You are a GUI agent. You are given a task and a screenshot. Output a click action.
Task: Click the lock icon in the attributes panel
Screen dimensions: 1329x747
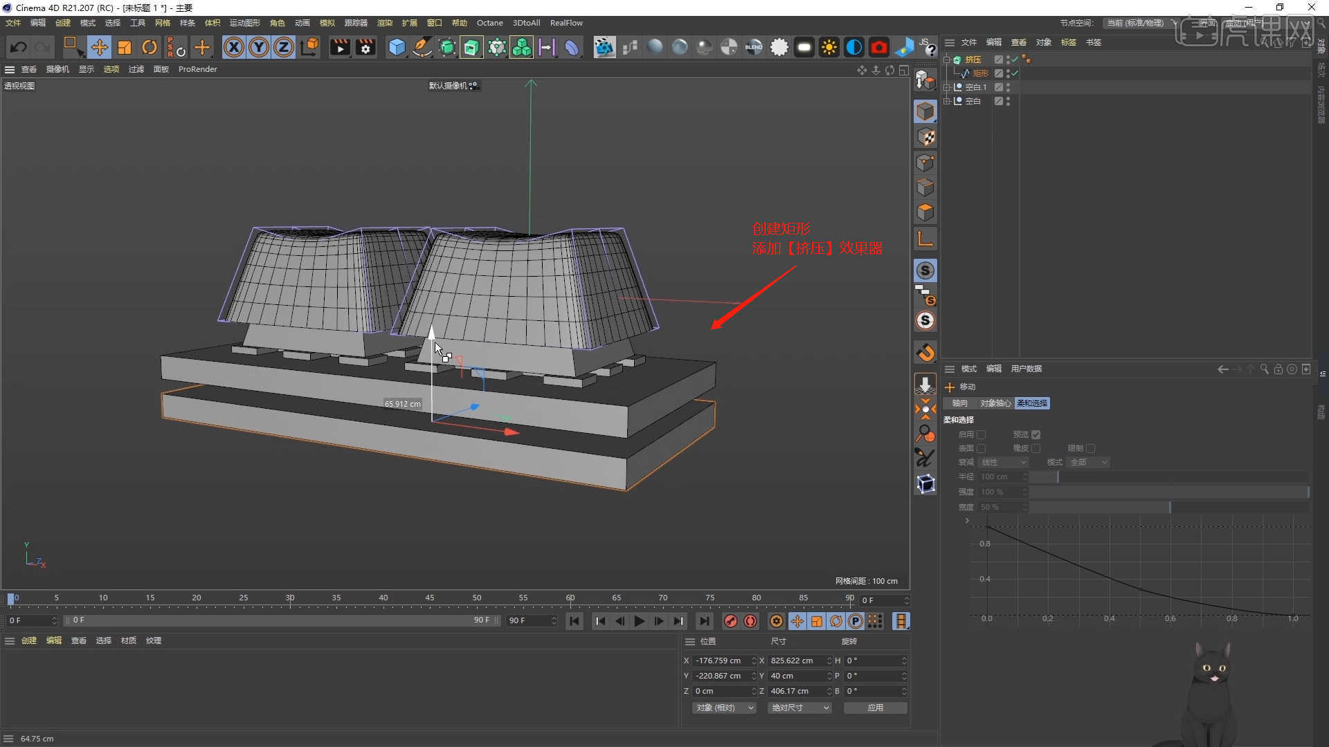[1278, 369]
